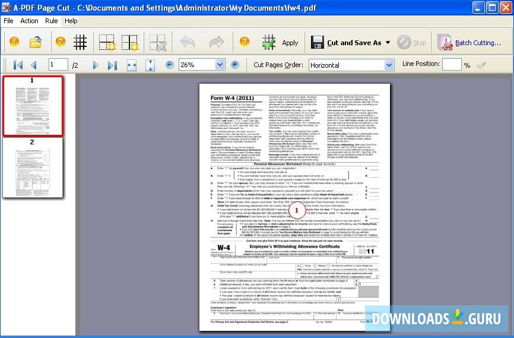
Task: Zoom out with minus icon
Action: tap(170, 65)
